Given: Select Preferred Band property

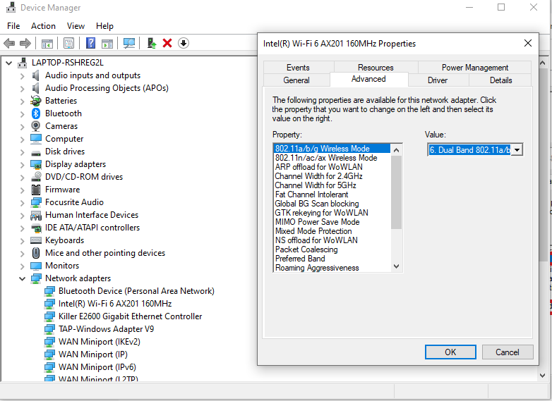Looking at the screenshot, I should tap(332, 259).
